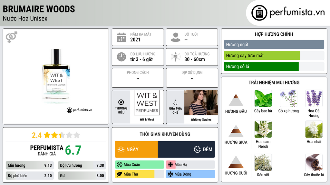Click the Brumaire Woods title
Image resolution: width=330 pixels, height=185 pixels.
(39, 9)
